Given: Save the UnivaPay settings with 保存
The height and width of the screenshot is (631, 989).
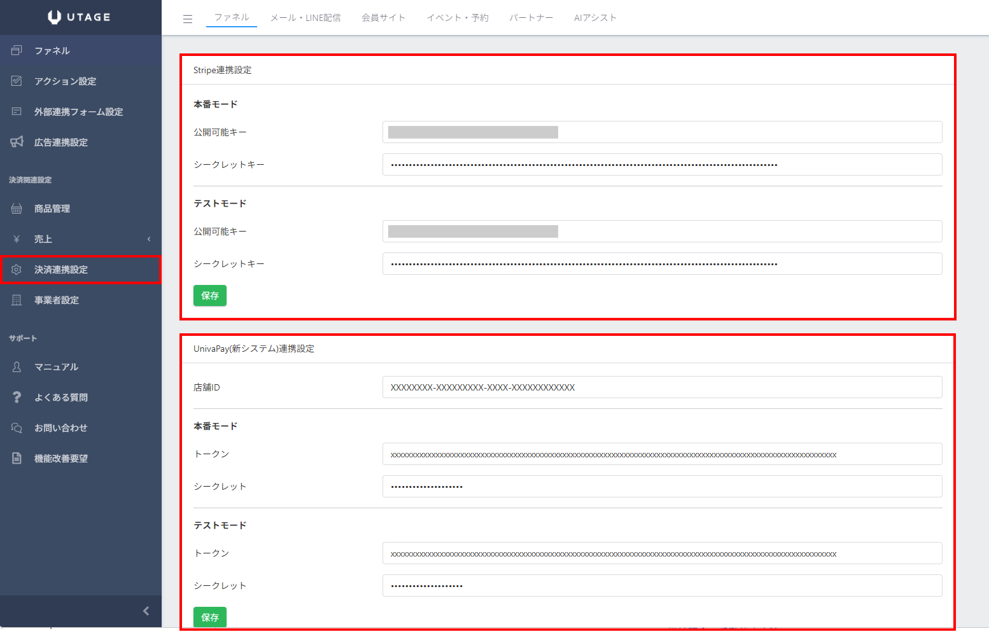Looking at the screenshot, I should point(210,617).
